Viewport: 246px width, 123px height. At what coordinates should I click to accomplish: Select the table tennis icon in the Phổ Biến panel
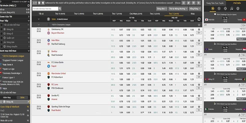tap(232, 9)
